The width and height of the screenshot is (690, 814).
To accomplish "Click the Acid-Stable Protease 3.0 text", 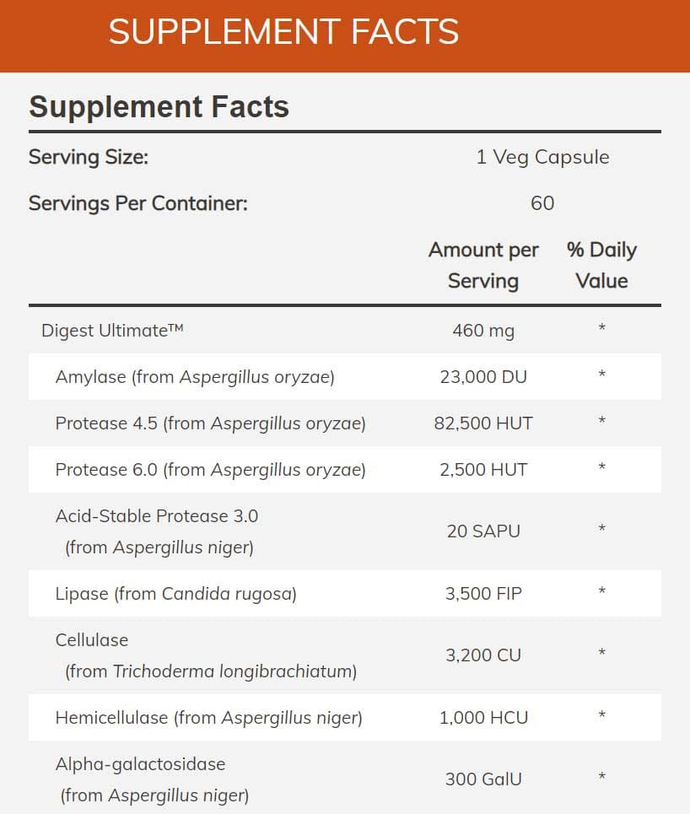I will point(157,515).
